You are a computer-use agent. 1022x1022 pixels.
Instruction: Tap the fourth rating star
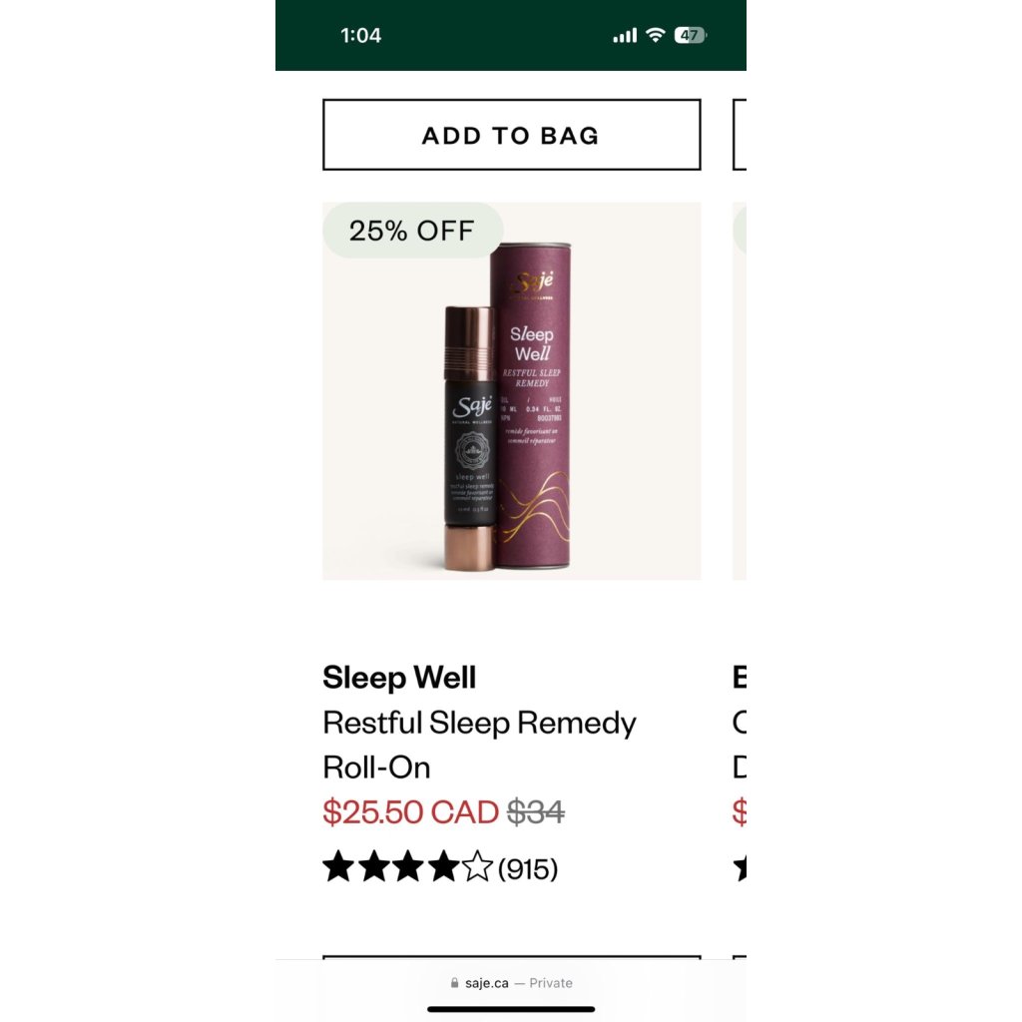[x=443, y=867]
